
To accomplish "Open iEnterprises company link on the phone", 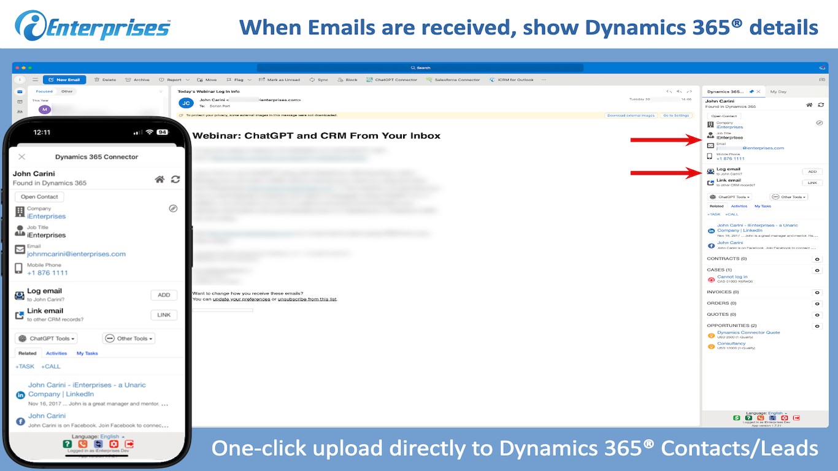I will coord(46,216).
